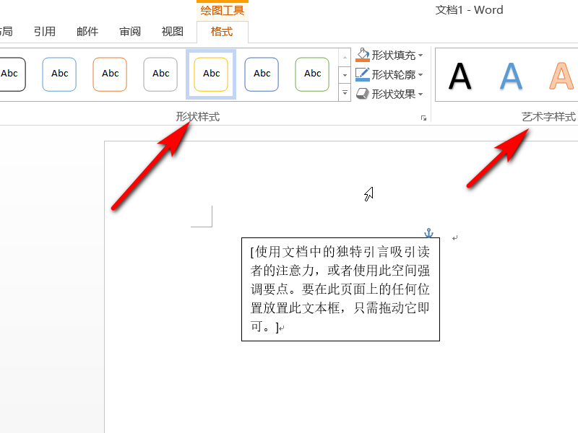The width and height of the screenshot is (578, 433).
Task: Expand the full shape styles gallery
Action: (x=345, y=92)
